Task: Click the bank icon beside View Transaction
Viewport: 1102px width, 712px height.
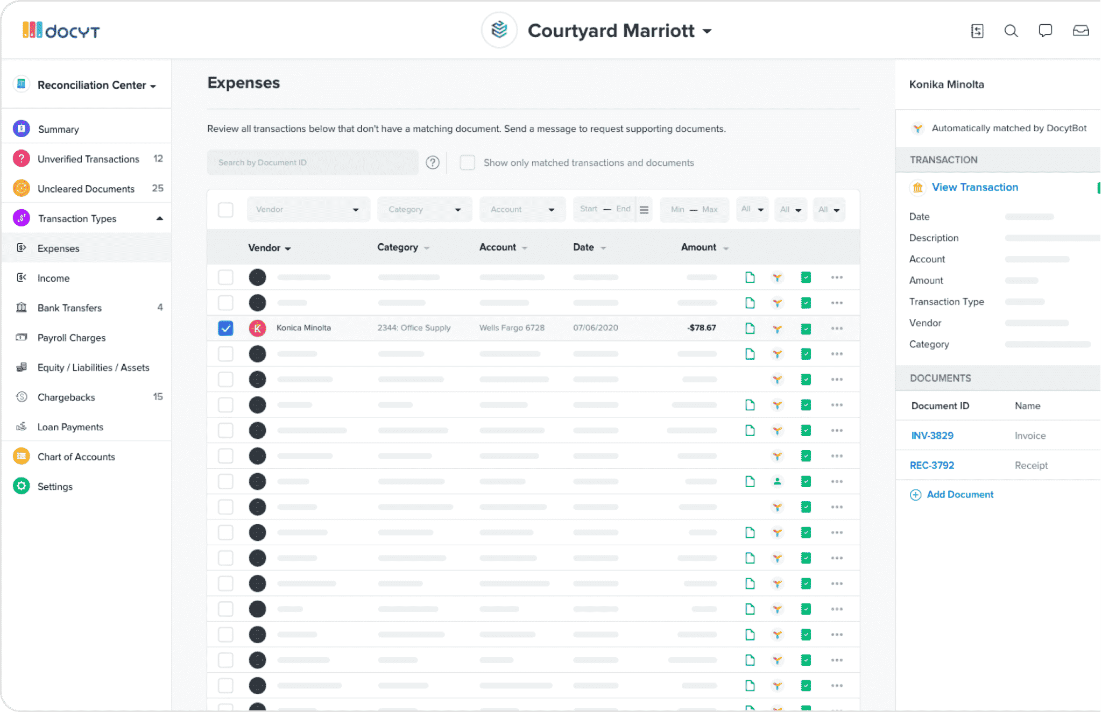Action: [917, 187]
